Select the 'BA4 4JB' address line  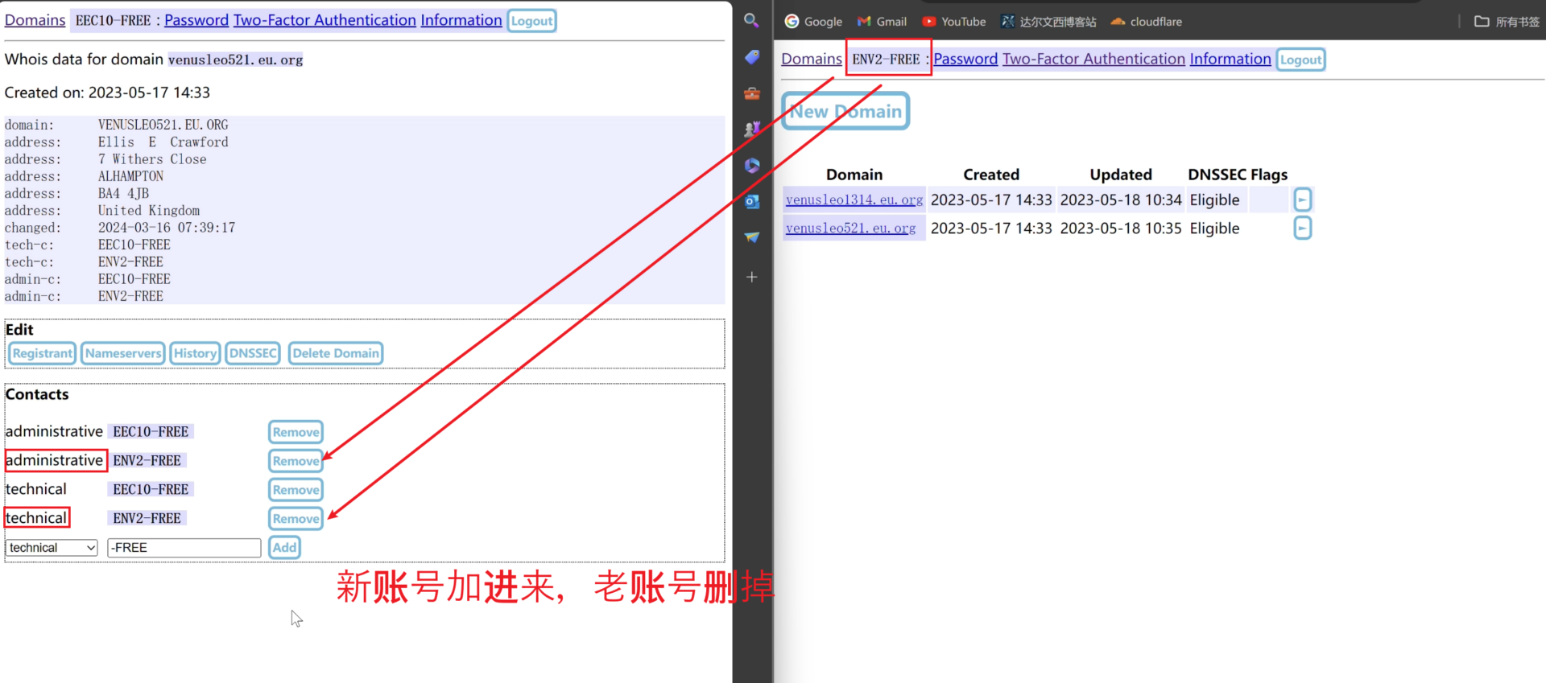coord(77,193)
